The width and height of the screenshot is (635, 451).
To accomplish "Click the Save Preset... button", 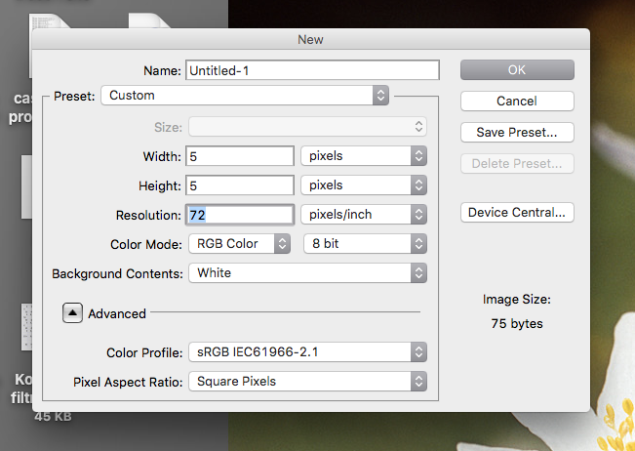I will (517, 132).
